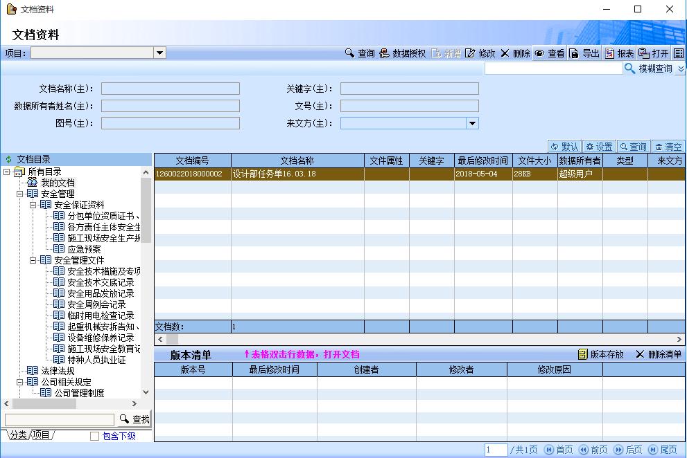Click the 修改 edit toolbar icon

471,53
